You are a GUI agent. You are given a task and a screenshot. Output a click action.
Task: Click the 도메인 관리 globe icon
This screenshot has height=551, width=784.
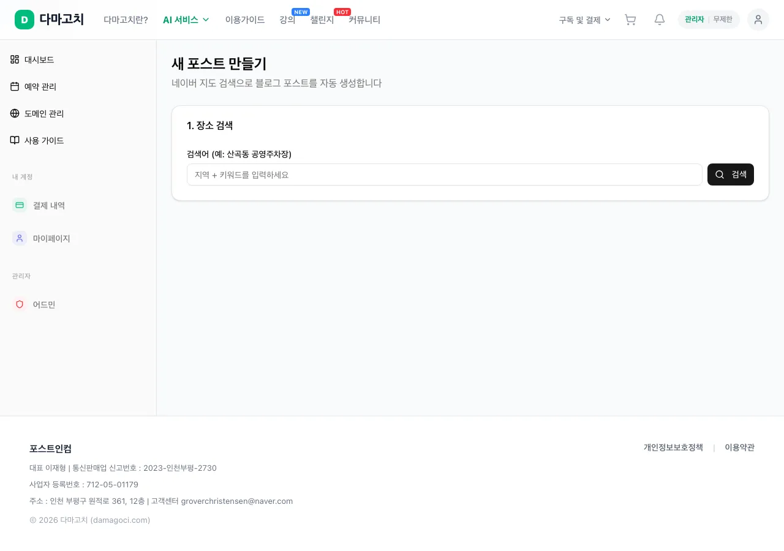(15, 113)
